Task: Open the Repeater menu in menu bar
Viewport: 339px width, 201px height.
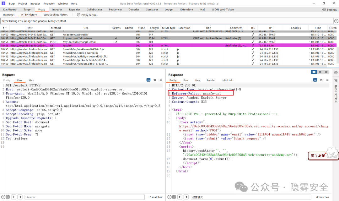Action: (x=49, y=4)
